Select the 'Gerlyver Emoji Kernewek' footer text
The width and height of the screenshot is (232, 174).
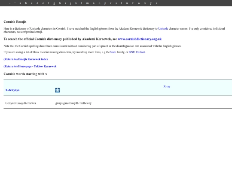(x=21, y=103)
